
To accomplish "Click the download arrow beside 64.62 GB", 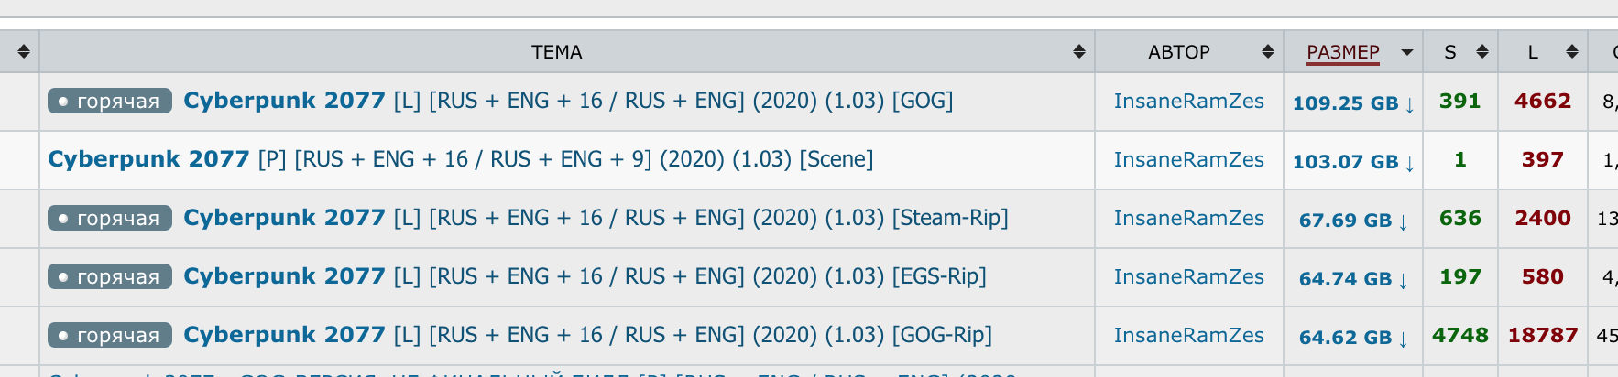I will 1403,339.
